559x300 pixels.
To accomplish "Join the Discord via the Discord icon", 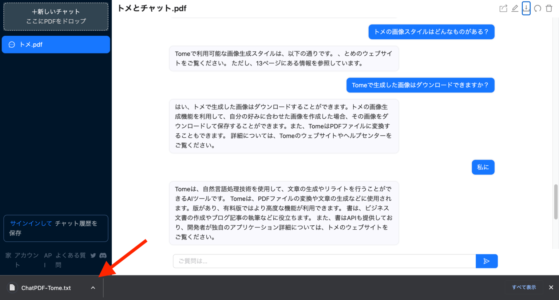I will pos(103,255).
